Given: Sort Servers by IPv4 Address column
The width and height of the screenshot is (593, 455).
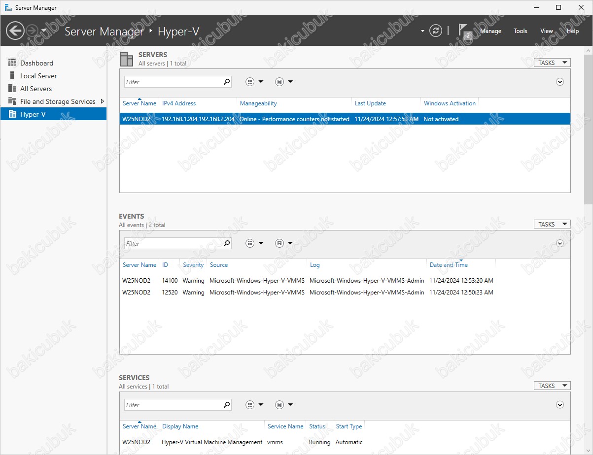Looking at the screenshot, I should (179, 103).
